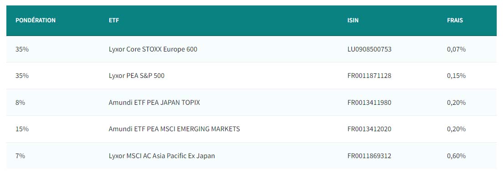The width and height of the screenshot is (504, 175).
Task: Select Lyxor Core STOXX Europe 600 cell
Action: point(153,49)
